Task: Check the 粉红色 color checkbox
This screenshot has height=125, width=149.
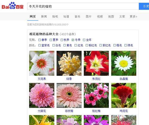Action: click(x=87, y=45)
